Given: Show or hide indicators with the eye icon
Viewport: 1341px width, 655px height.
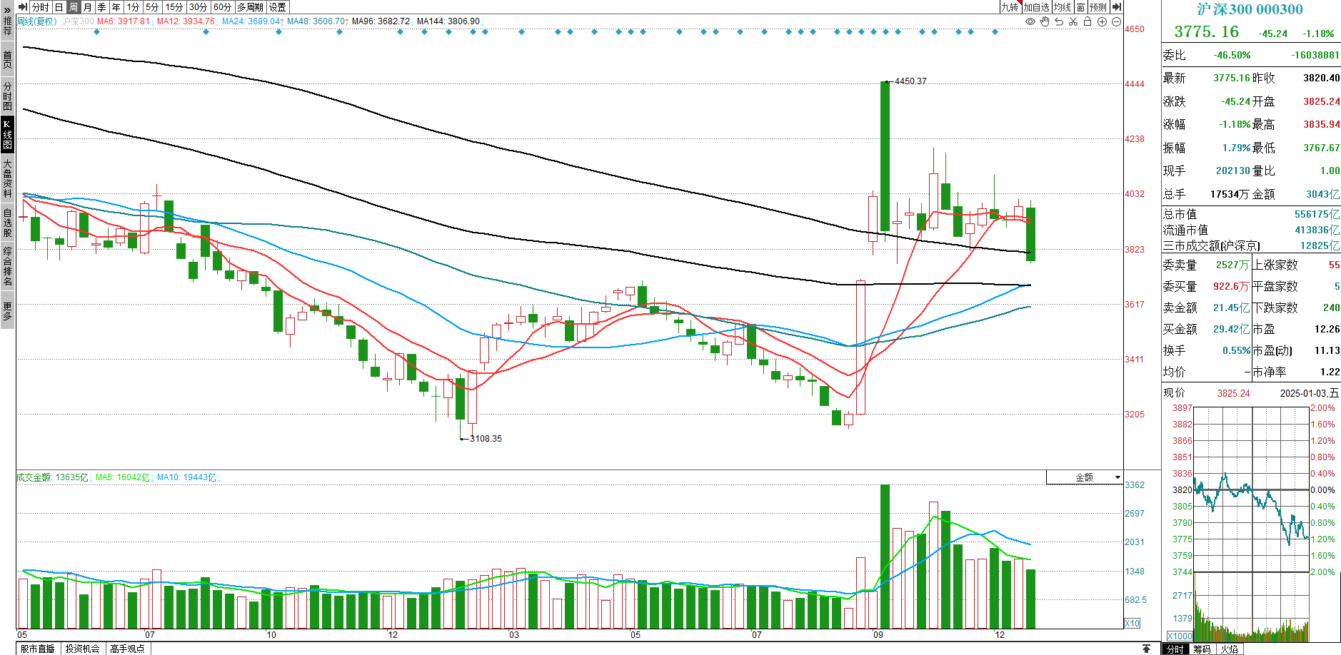Looking at the screenshot, I should 1030,22.
